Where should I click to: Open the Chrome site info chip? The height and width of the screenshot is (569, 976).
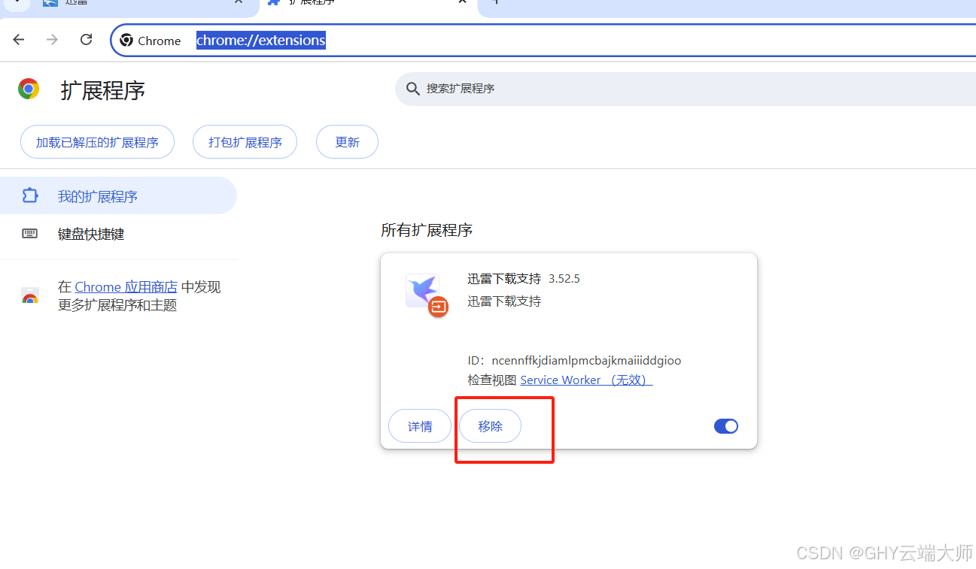(x=151, y=41)
